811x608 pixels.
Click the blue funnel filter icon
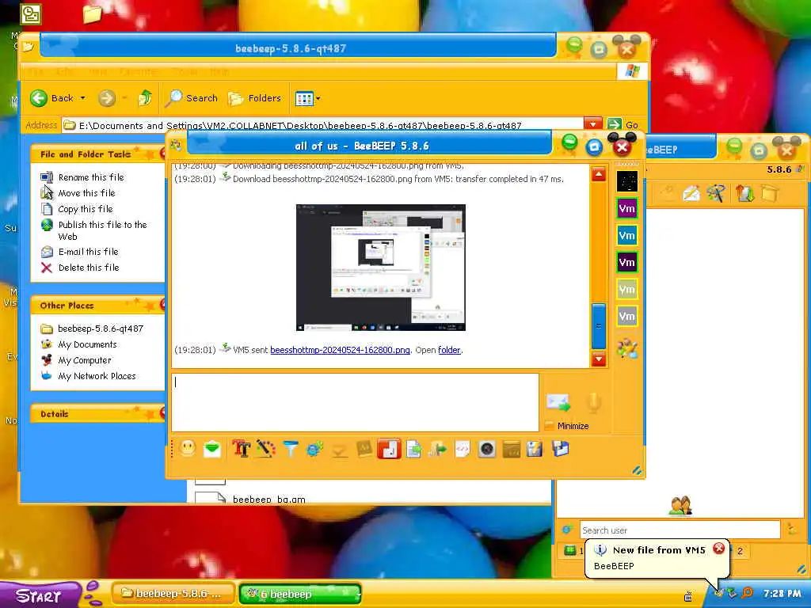coord(291,449)
